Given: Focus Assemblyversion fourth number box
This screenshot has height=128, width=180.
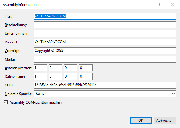Looking at the screenshot, I should click(x=86, y=68).
